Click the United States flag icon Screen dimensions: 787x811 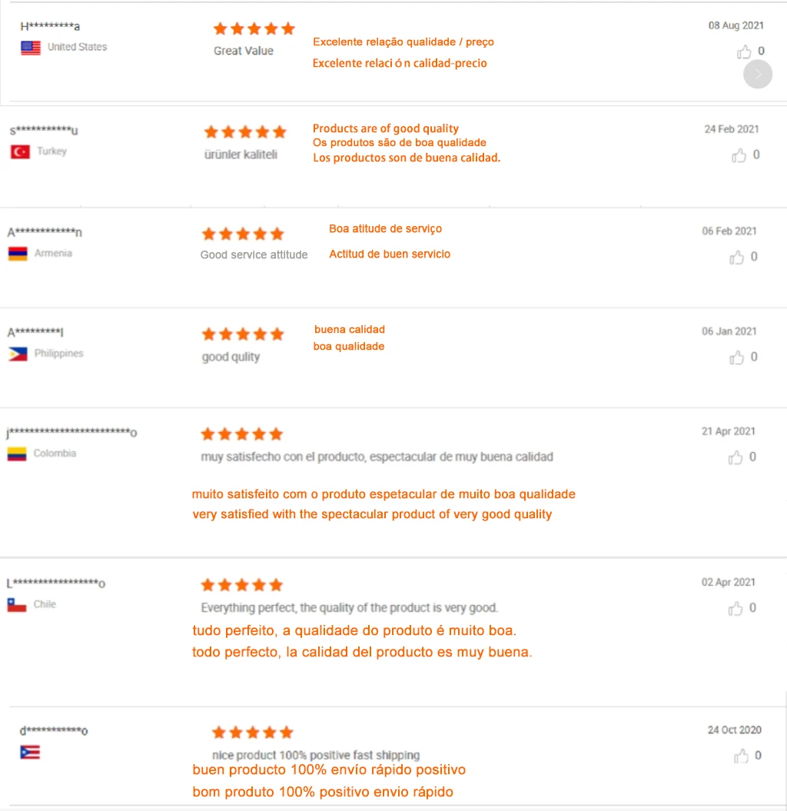31,48
